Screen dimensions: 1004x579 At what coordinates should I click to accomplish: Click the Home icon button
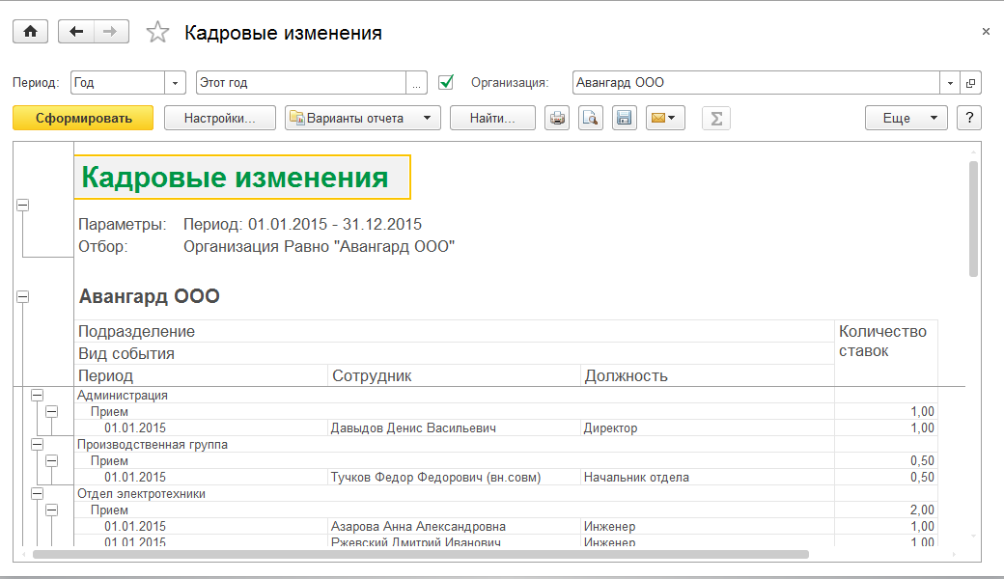tap(30, 32)
